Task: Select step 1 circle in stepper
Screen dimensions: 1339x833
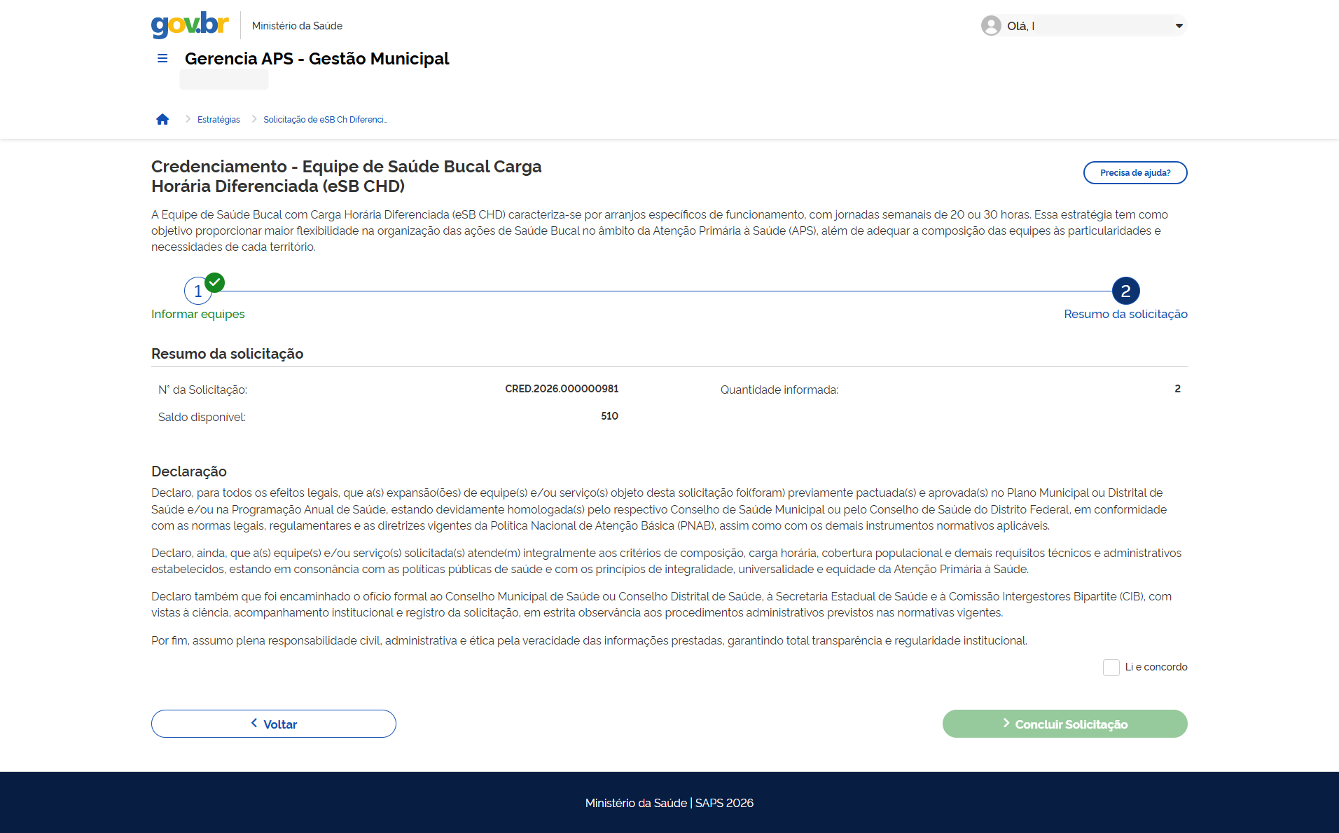Action: pyautogui.click(x=197, y=291)
